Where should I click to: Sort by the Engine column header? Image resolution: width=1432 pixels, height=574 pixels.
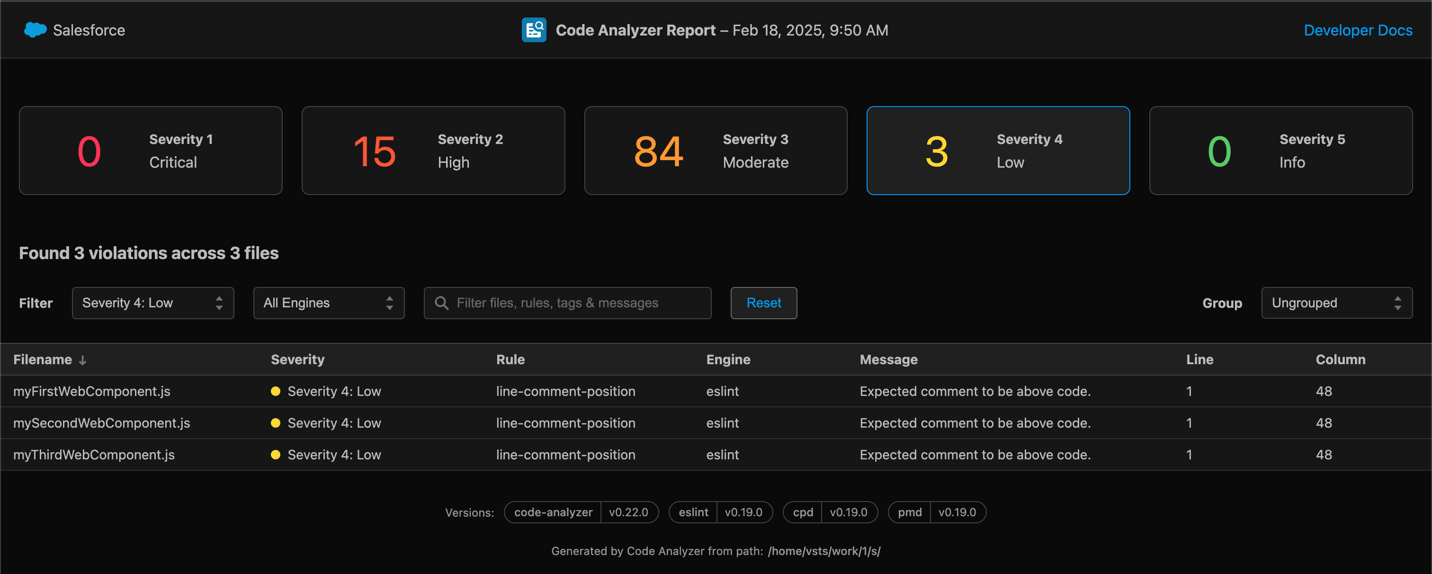[728, 360]
